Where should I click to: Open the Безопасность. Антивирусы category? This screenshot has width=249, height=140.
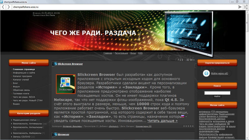27,124
